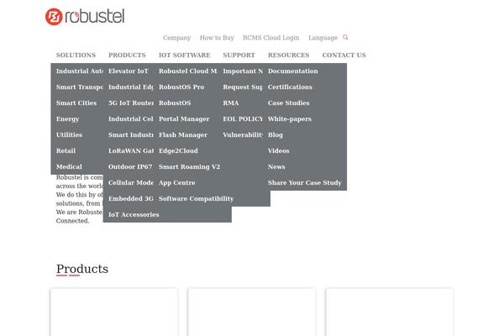
Task: Open Industrial Edge product entry
Action: [131, 87]
